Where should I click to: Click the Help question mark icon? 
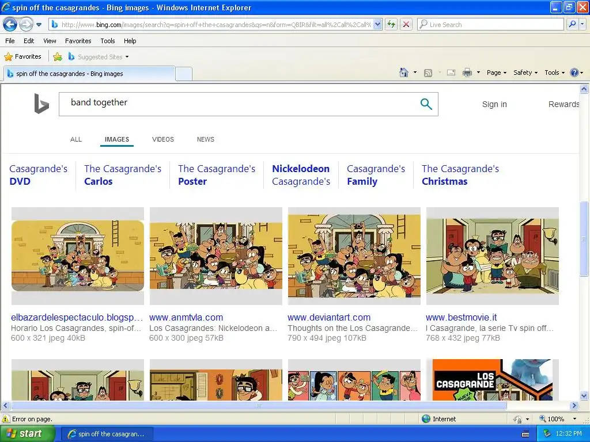pyautogui.click(x=574, y=73)
